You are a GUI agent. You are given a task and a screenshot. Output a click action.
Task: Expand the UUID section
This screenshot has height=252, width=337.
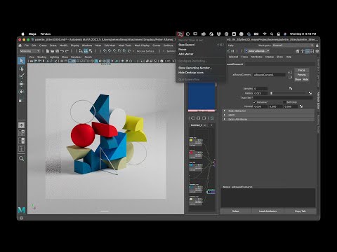coord(268,115)
